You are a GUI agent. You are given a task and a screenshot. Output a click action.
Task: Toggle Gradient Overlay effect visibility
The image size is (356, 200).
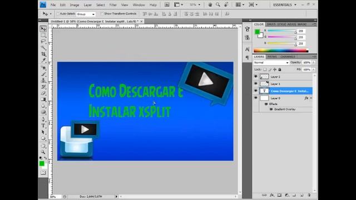pos(271,109)
